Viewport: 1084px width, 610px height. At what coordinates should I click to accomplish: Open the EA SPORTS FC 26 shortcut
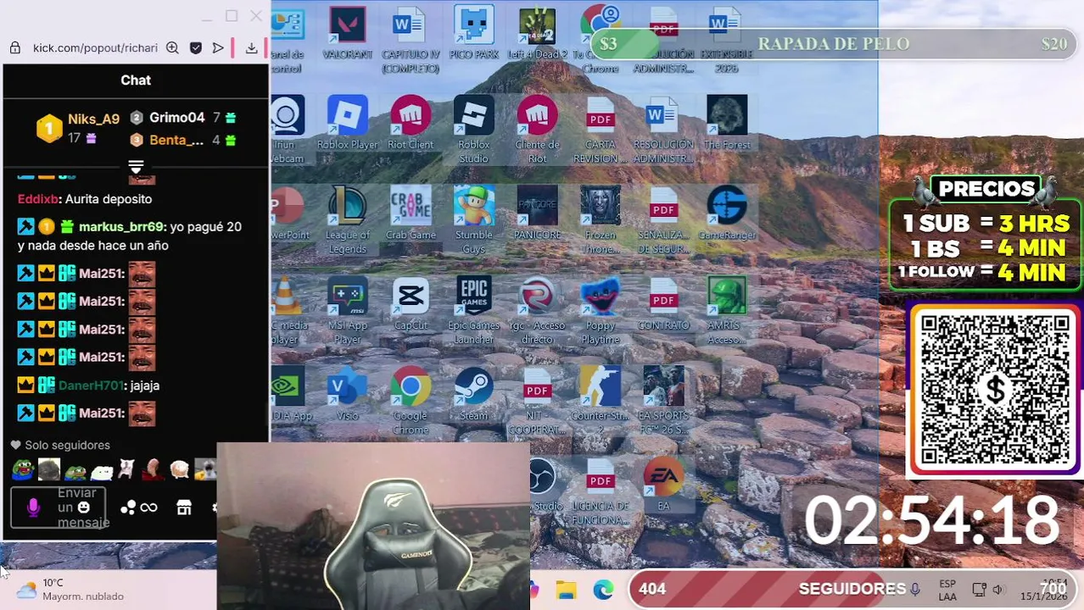(663, 402)
